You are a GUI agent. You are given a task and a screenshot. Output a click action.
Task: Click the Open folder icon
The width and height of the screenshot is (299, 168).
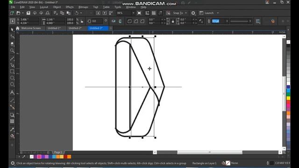pyautogui.click(x=18, y=13)
